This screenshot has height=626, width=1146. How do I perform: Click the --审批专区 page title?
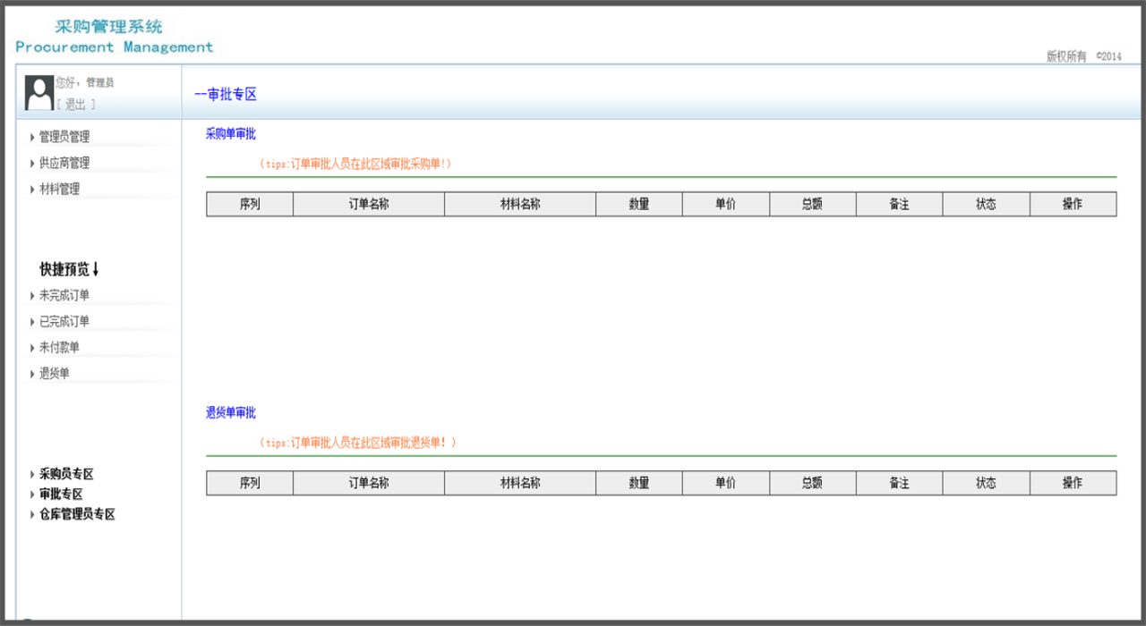click(226, 95)
